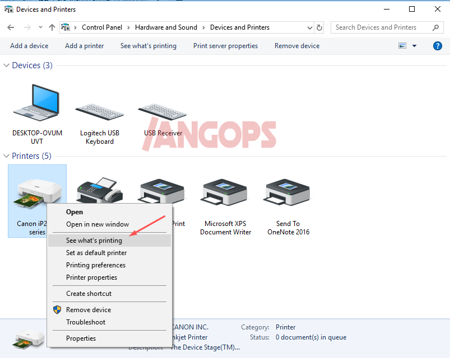Click Add a device in toolbar
This screenshot has width=450, height=358.
[29, 46]
